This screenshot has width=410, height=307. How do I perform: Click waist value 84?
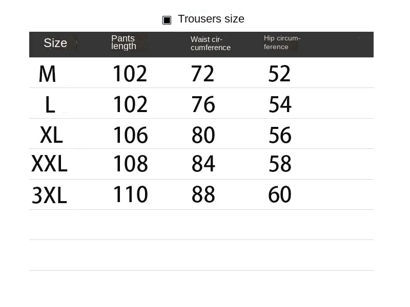tap(203, 164)
